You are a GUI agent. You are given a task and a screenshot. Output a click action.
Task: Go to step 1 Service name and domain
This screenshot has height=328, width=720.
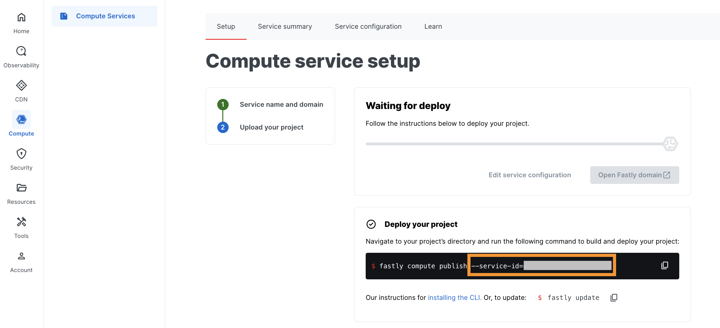tap(281, 105)
